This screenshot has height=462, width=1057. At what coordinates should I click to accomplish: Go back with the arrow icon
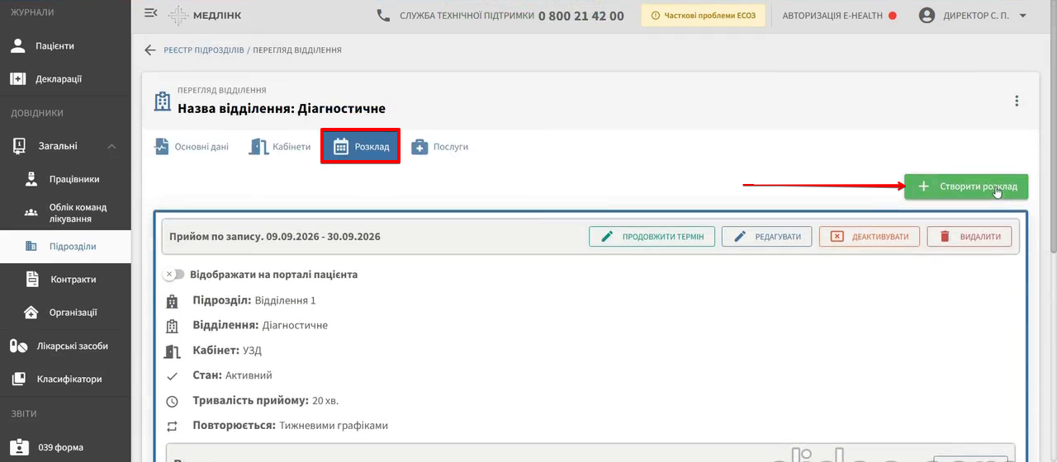click(x=149, y=49)
